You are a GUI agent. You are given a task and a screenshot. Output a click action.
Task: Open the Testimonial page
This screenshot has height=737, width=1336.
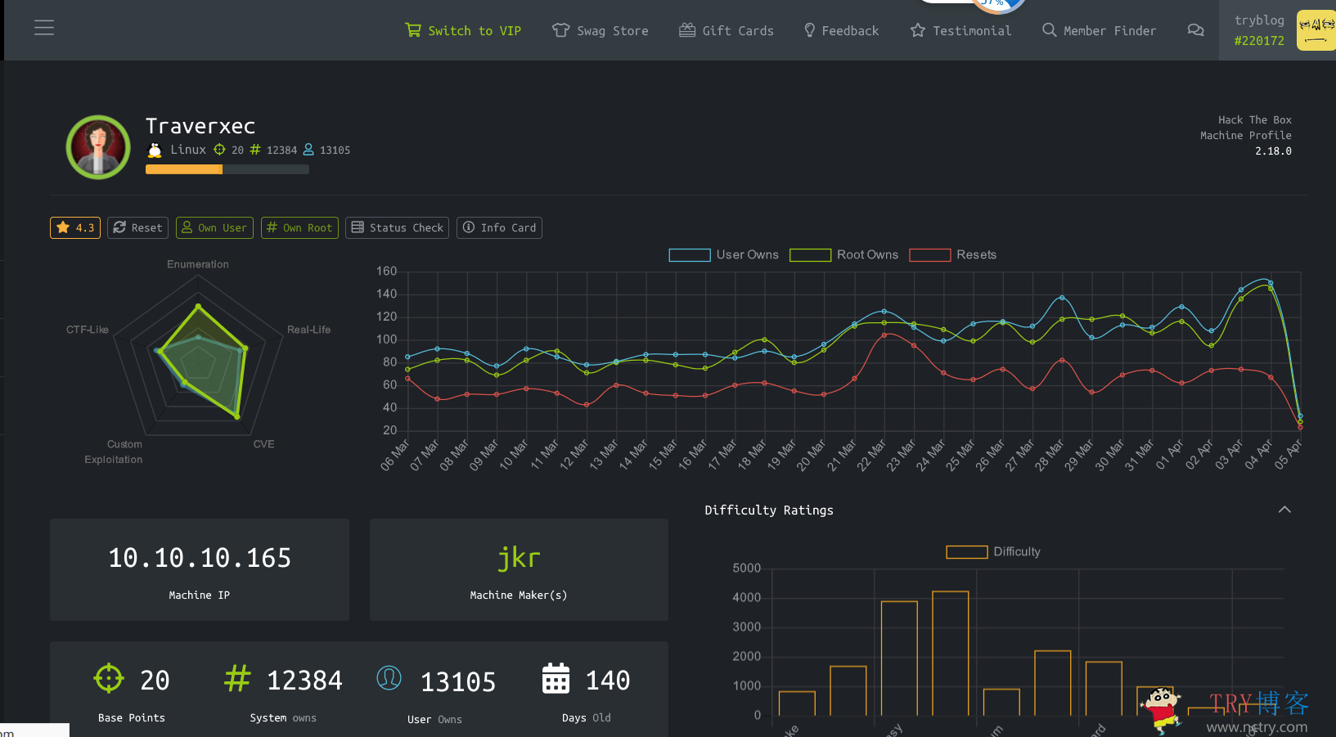coord(961,30)
